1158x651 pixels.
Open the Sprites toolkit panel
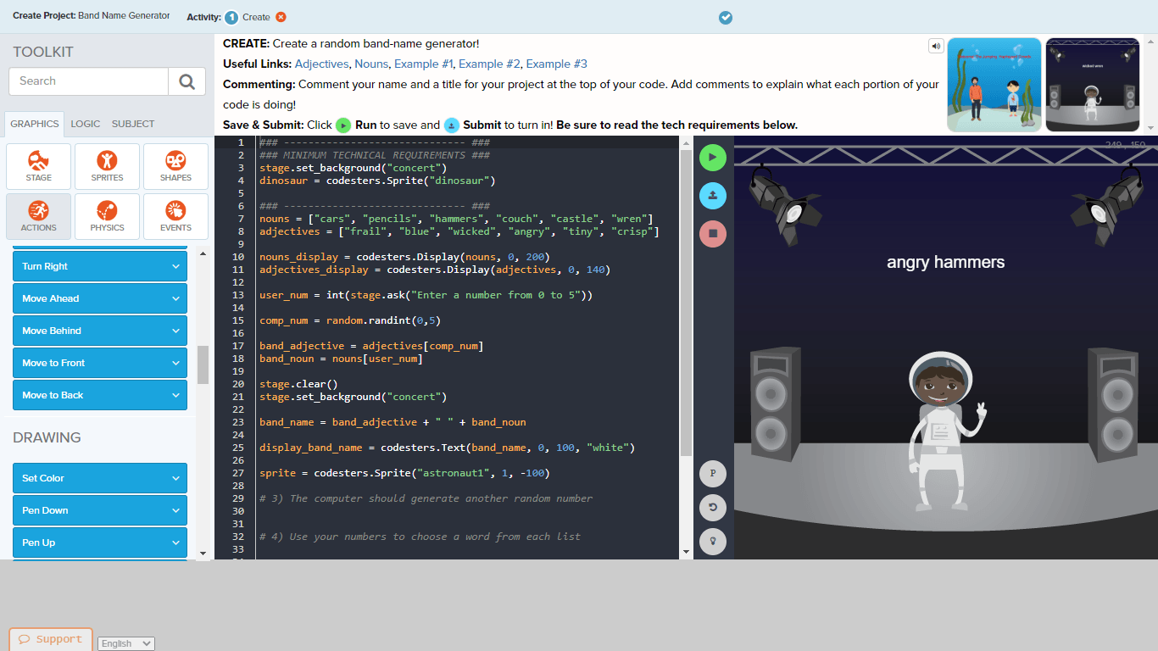point(107,166)
